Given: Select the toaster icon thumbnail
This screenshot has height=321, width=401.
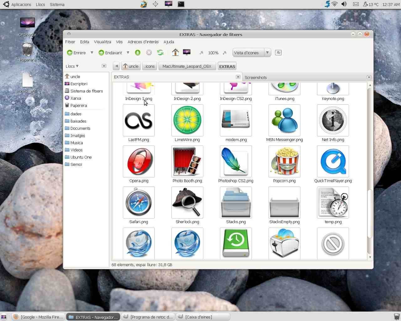Looking at the screenshot, I should [284, 244].
